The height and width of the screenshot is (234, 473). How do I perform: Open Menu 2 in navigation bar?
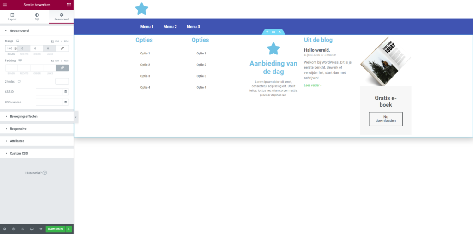(x=170, y=27)
